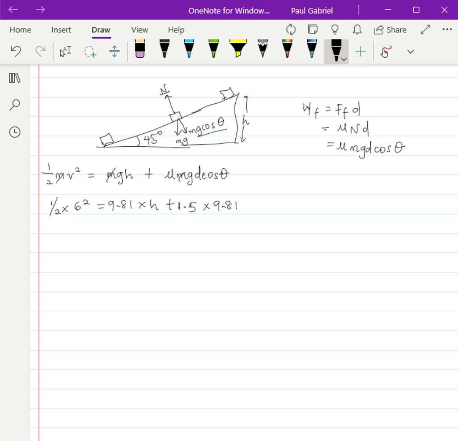458x441 pixels.
Task: Click the Insert or Remove Space tool
Action: 114,51
